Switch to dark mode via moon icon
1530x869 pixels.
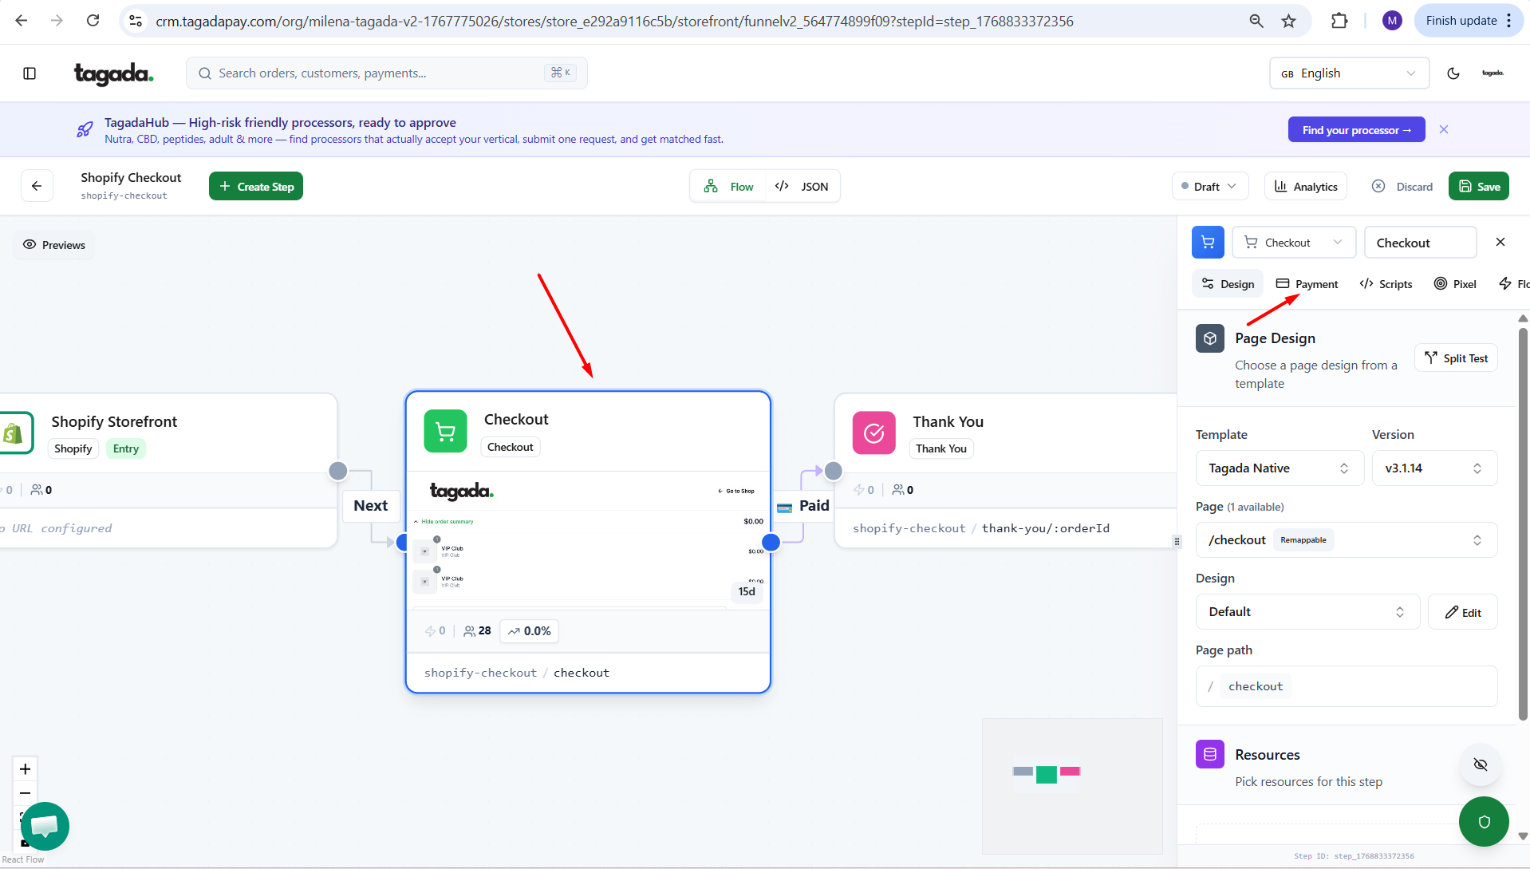pyautogui.click(x=1453, y=73)
